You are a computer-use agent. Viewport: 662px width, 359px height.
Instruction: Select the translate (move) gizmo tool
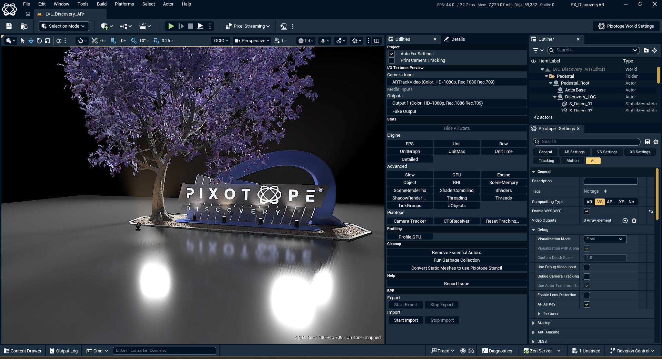point(31,41)
